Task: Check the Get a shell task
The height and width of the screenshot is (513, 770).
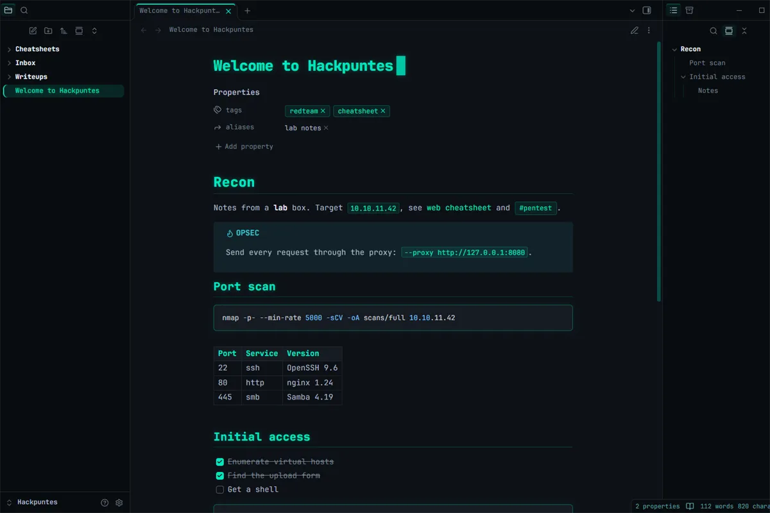Action: pyautogui.click(x=220, y=489)
